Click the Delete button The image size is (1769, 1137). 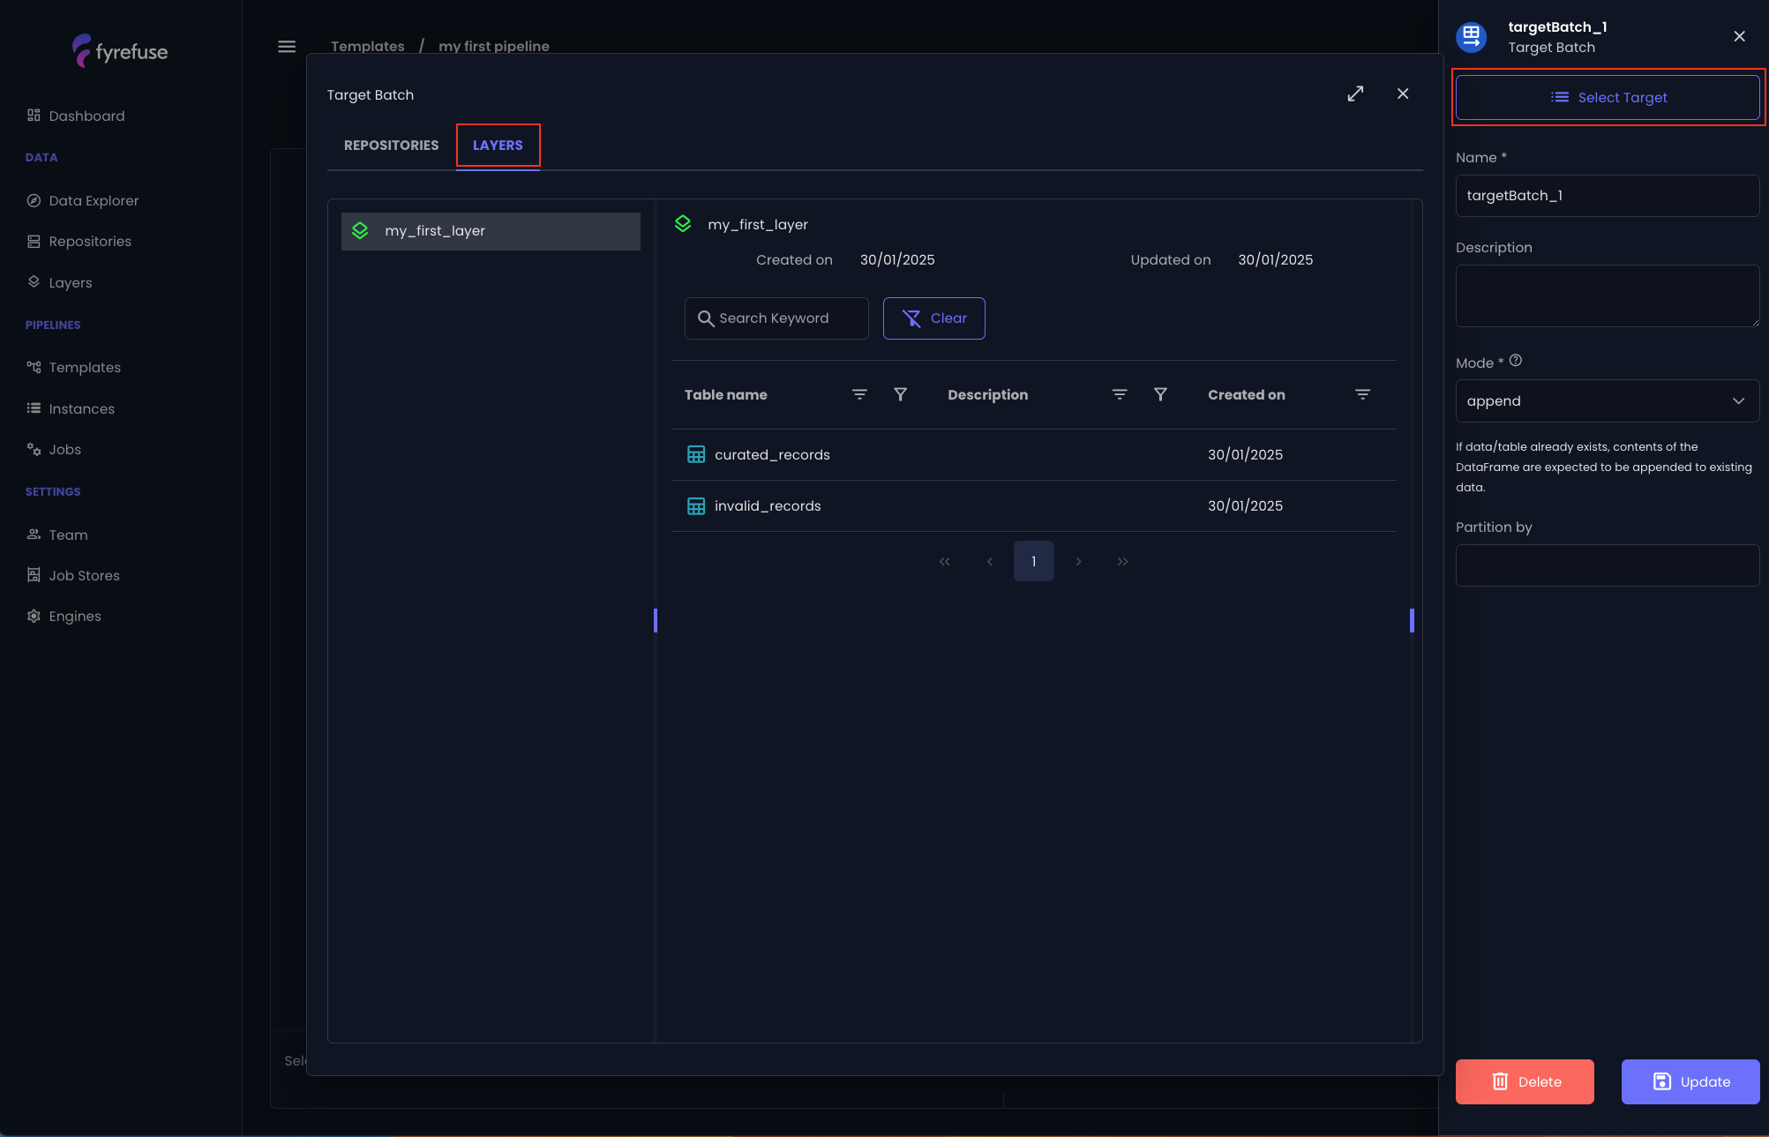click(x=1525, y=1081)
